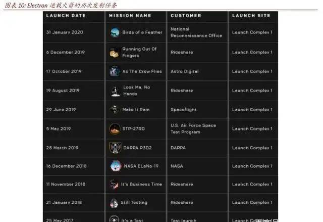Select the date 11 November 2018
323x222 pixels.
point(66,184)
